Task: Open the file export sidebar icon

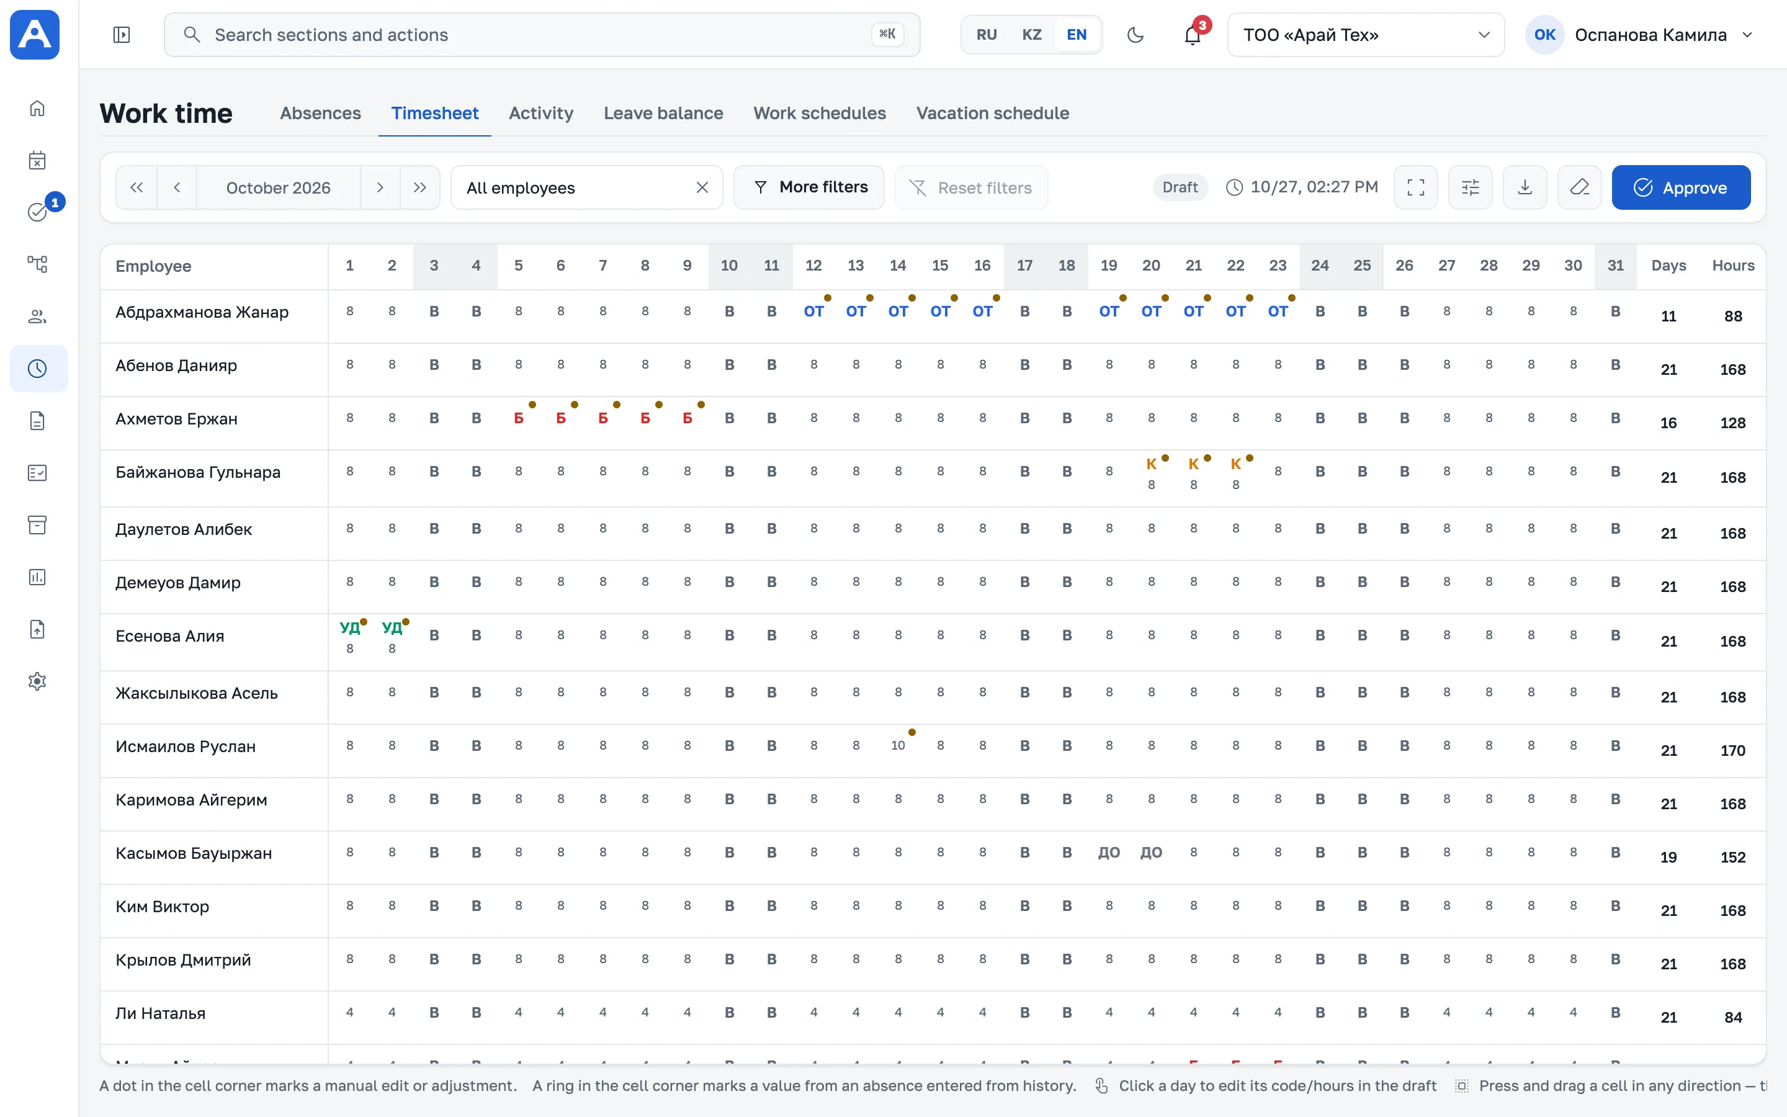Action: click(37, 629)
